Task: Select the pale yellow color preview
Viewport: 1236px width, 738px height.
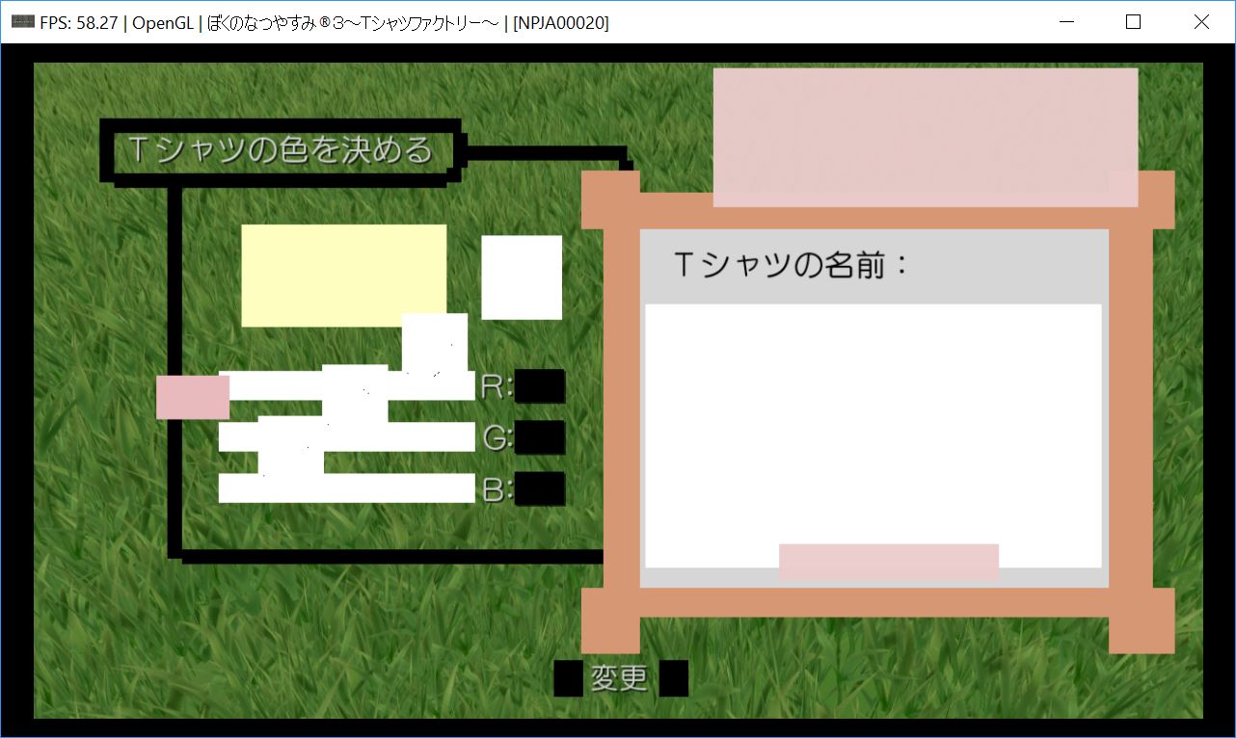Action: point(343,275)
